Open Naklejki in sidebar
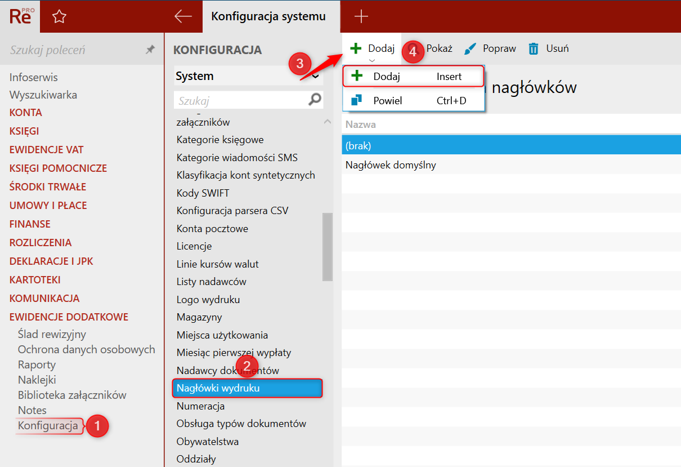 37,380
